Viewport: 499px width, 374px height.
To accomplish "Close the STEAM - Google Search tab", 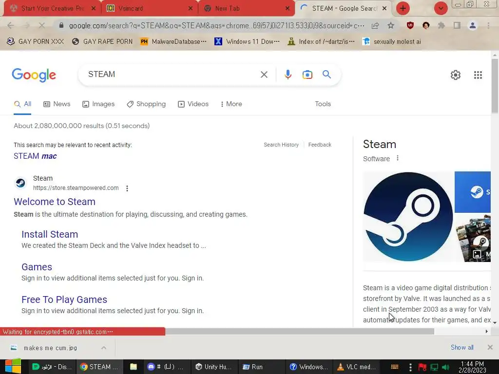I will click(384, 8).
